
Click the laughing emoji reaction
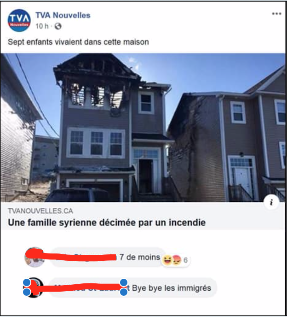click(x=167, y=260)
